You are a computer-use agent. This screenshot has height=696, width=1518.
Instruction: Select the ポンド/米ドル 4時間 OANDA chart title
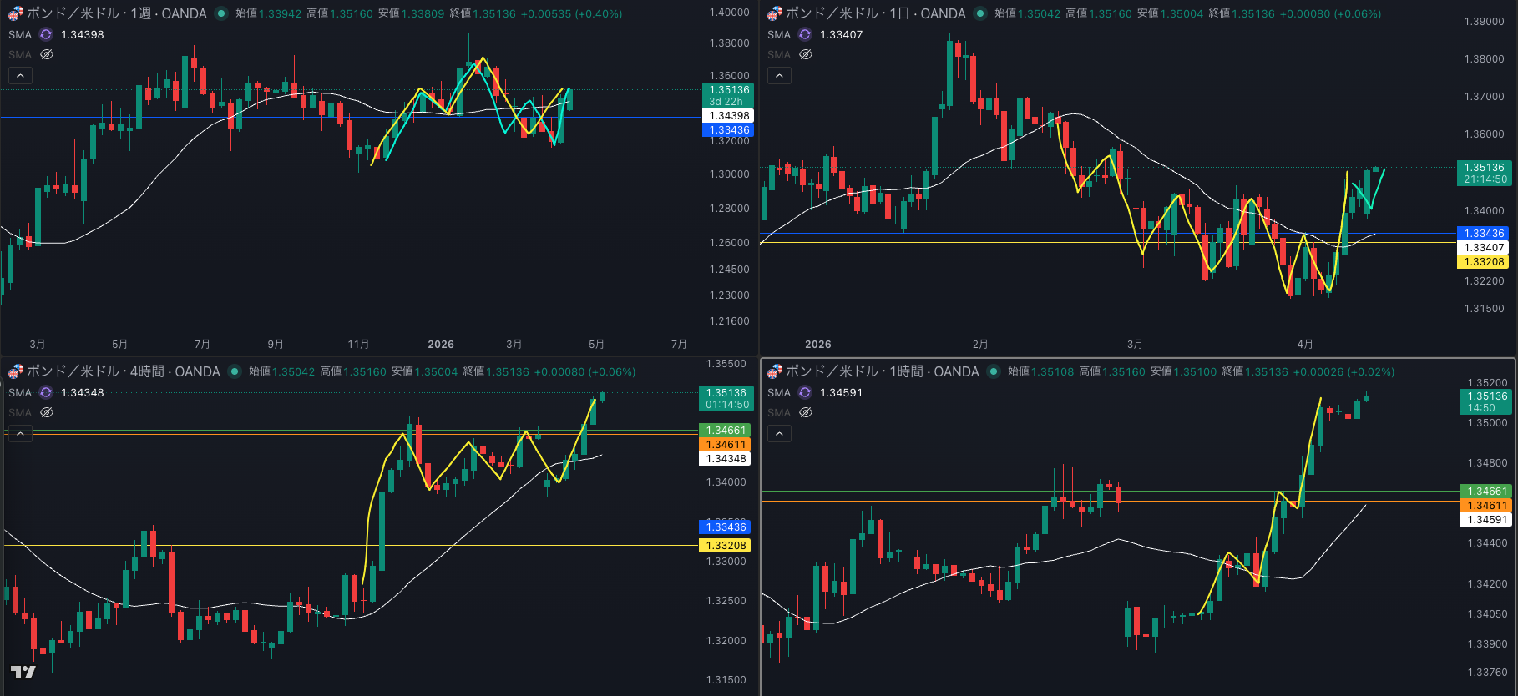pos(123,371)
